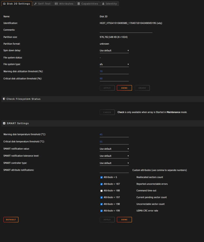Viewport: 204px width, 242px height.
Task: Switch to the Self-Test tab
Action: [x=43, y=4]
